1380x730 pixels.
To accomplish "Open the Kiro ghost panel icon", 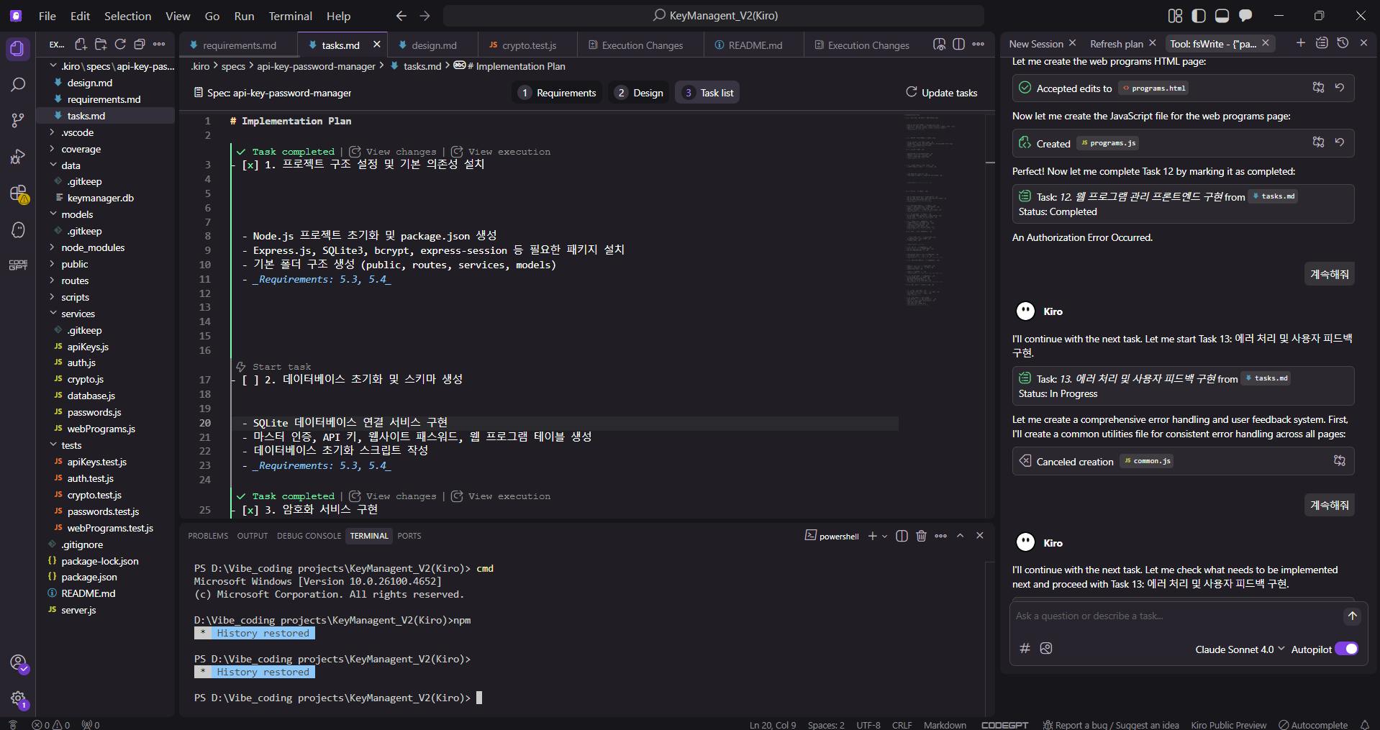I will 18,229.
